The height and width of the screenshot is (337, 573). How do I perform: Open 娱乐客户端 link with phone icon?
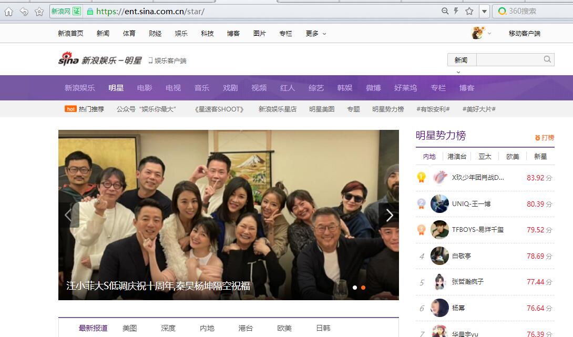pos(167,60)
